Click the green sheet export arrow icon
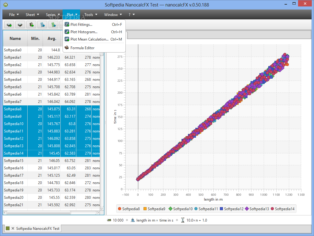The height and width of the screenshot is (236, 314). point(53,25)
